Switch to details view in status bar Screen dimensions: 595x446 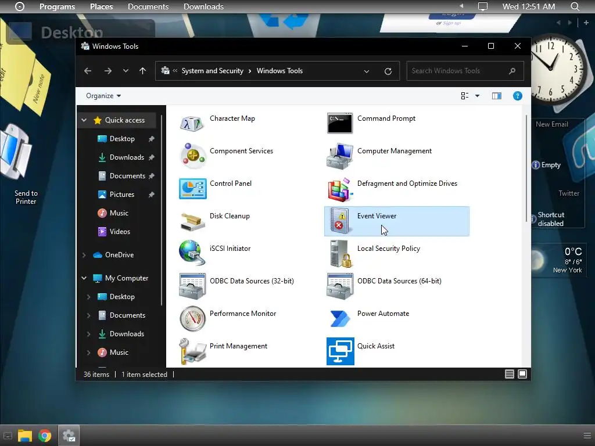pos(509,375)
